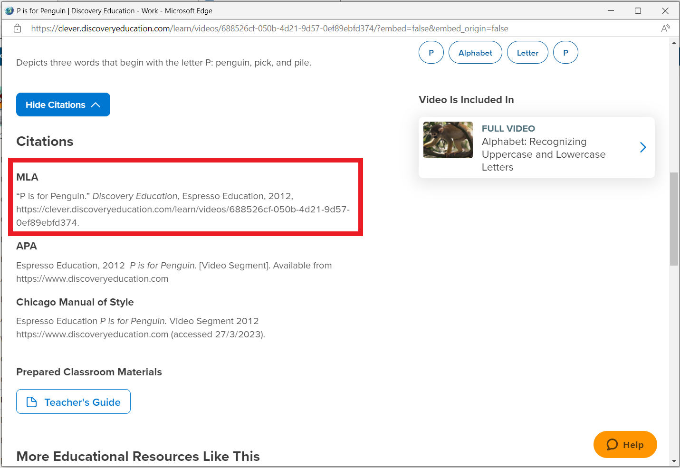This screenshot has height=468, width=680.
Task: Click the lock icon in address bar
Action: click(x=17, y=29)
